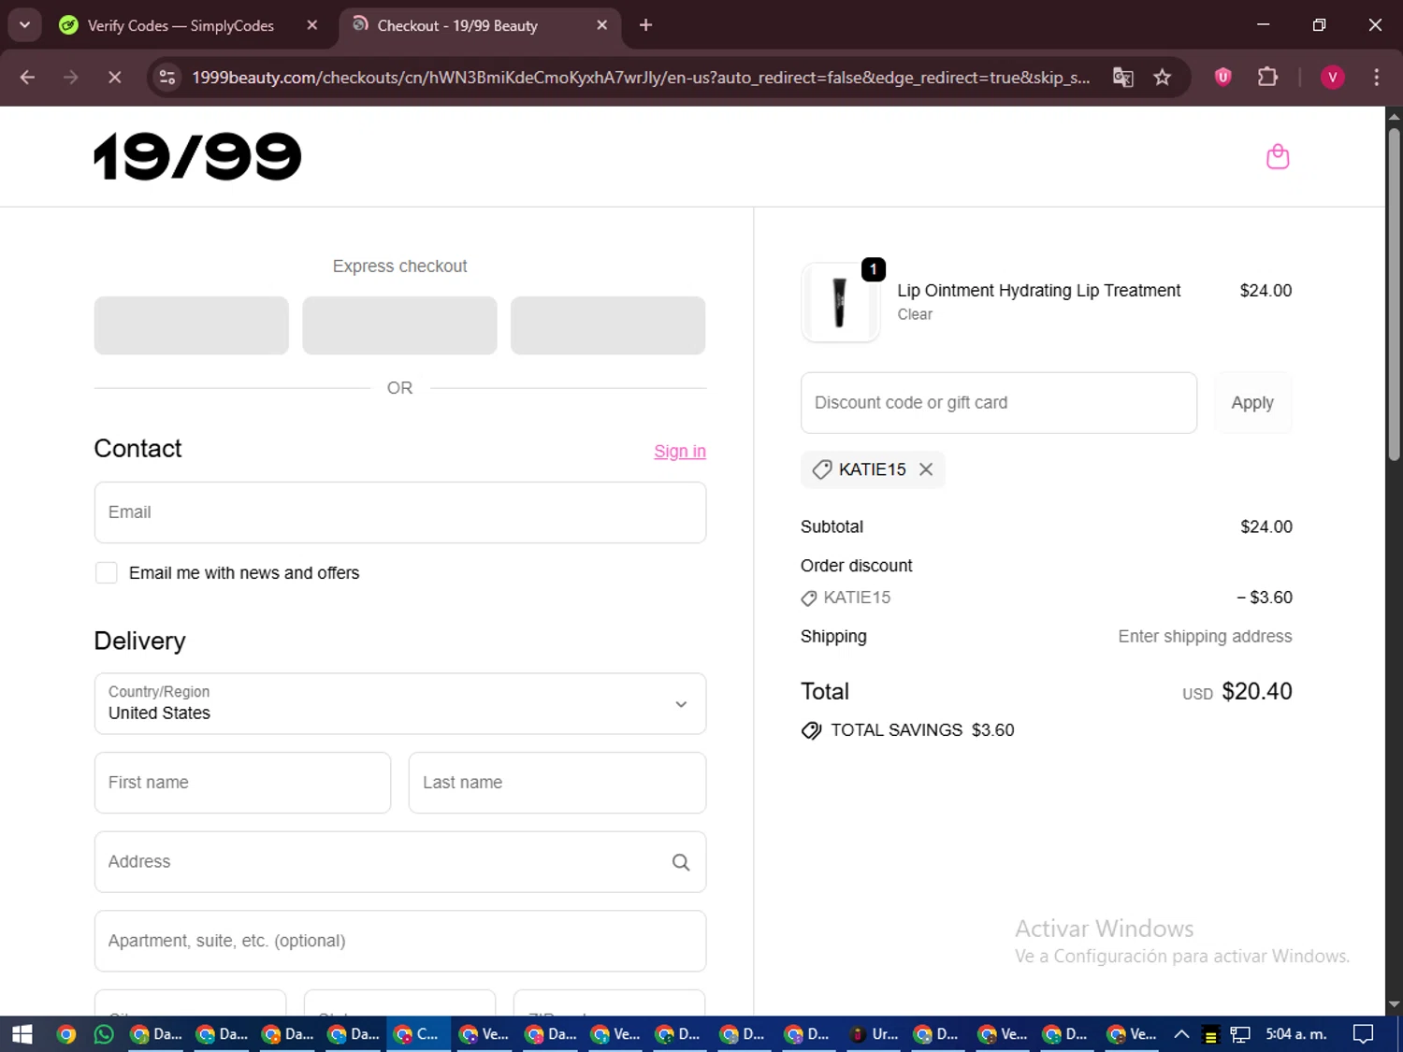The width and height of the screenshot is (1403, 1052).
Task: Click the Lip Ointment Hydrating Lip Treatment title
Action: 1038,291
